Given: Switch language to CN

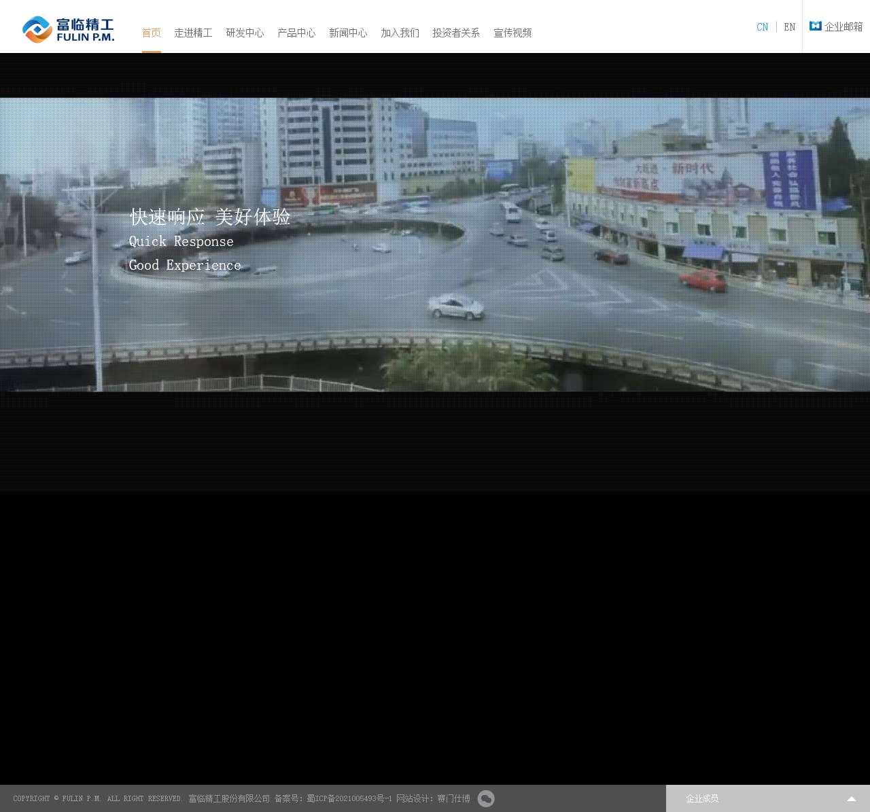Looking at the screenshot, I should (x=763, y=27).
